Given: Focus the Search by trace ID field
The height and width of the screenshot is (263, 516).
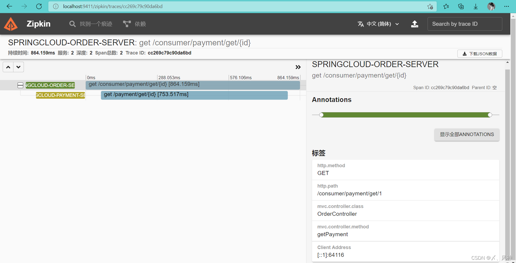Looking at the screenshot, I should tap(465, 24).
